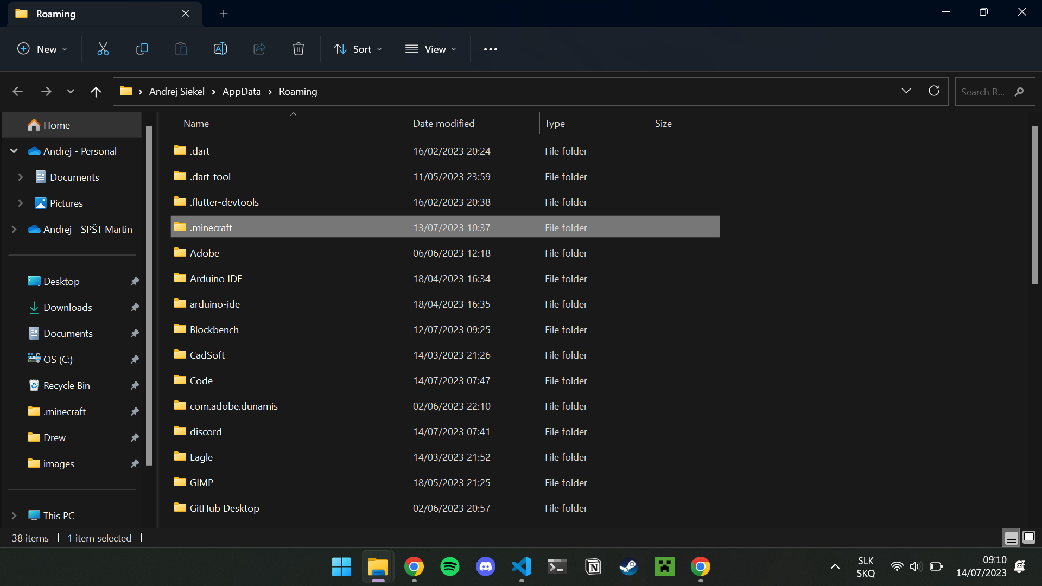Open Terminal from the taskbar
1042x586 pixels.
pos(557,567)
